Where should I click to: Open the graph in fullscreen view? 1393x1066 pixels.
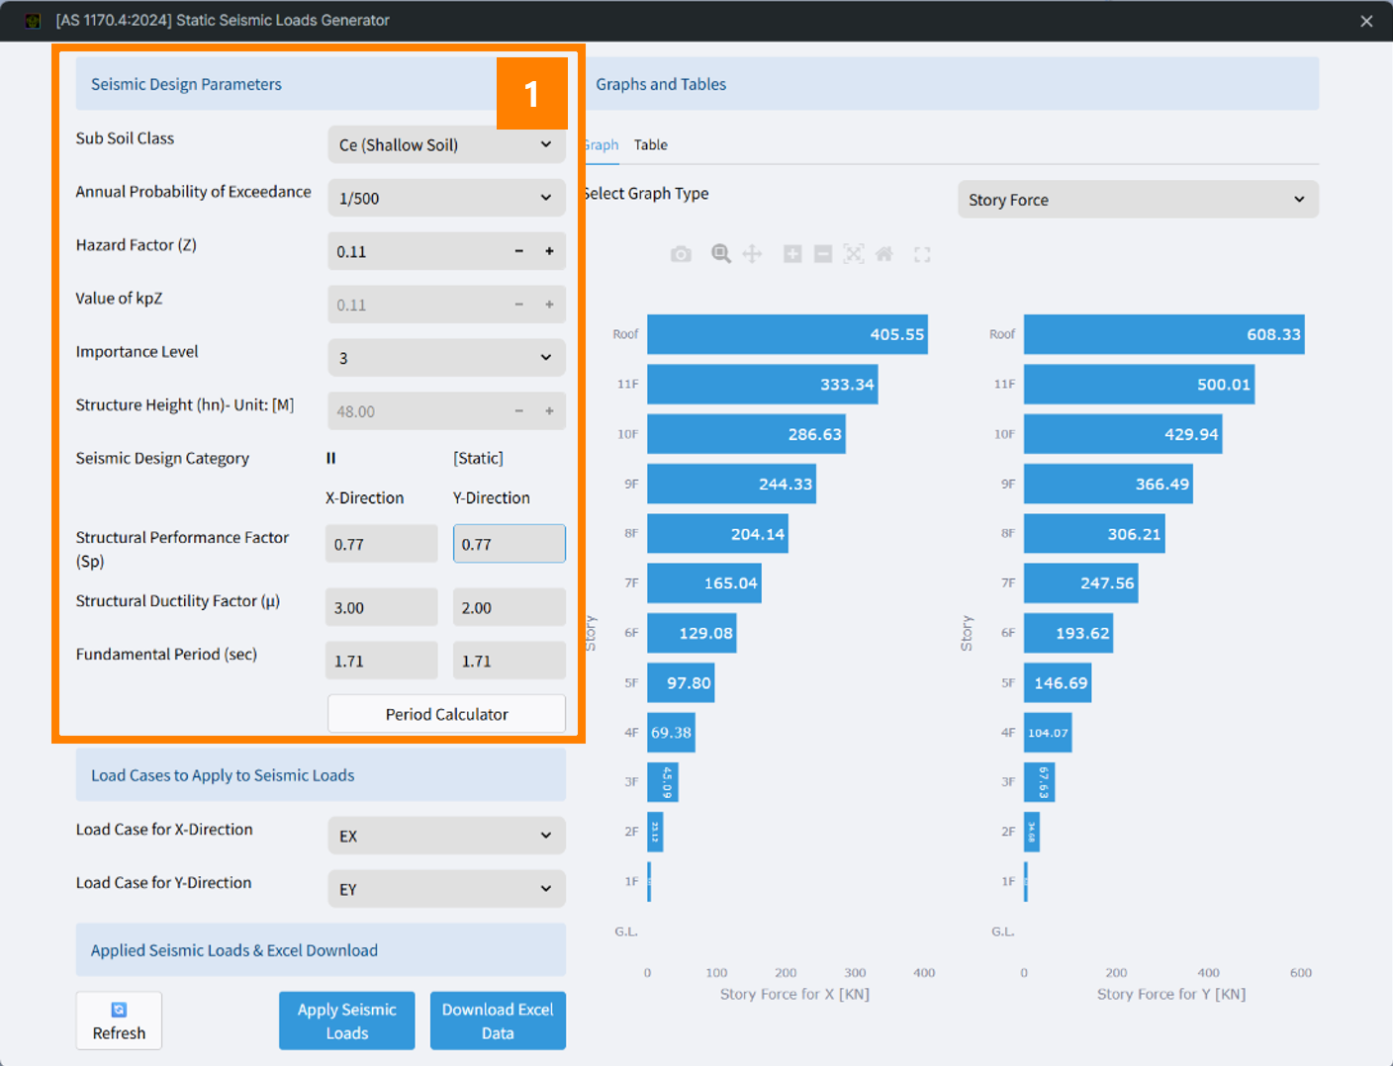point(922,254)
